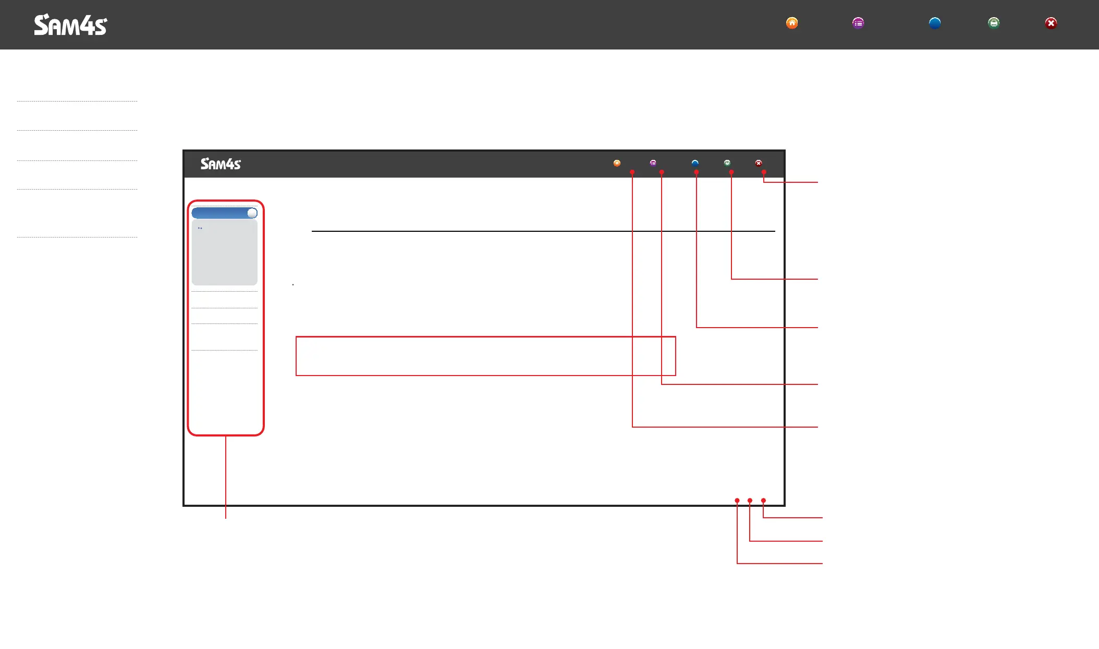The width and height of the screenshot is (1099, 649).
Task: Click the large SAM4S logo in the main header
Action: (x=70, y=24)
